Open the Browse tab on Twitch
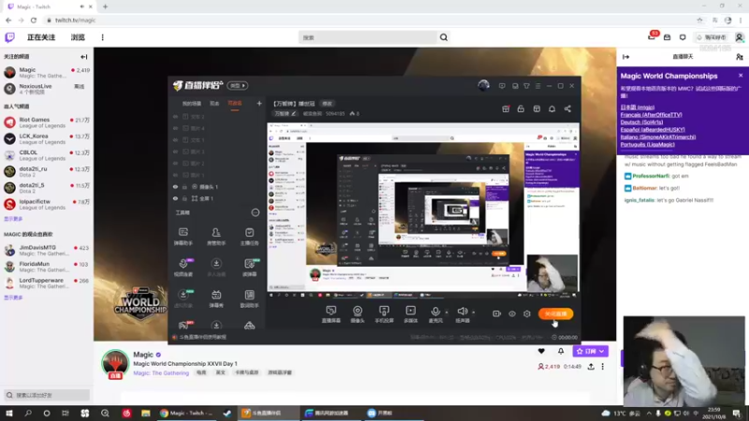The height and width of the screenshot is (421, 749). tap(78, 37)
